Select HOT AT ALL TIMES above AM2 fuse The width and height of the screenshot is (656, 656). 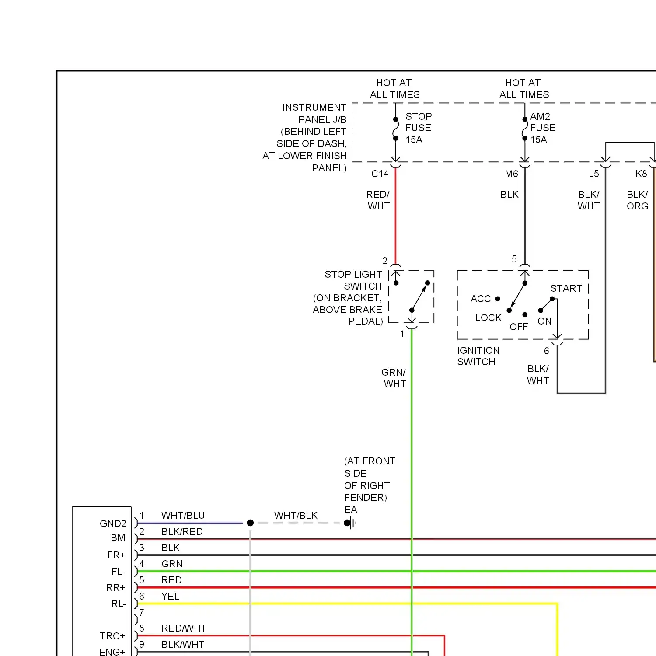click(524, 89)
